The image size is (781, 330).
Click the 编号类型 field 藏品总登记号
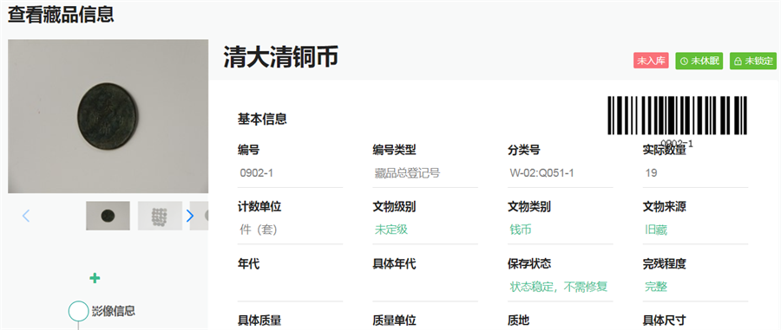425,173
